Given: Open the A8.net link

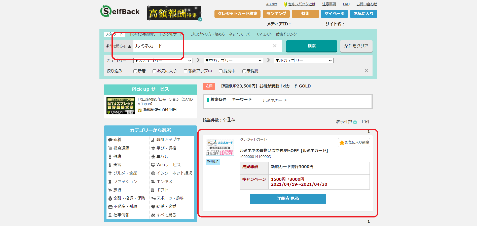Looking at the screenshot, I should pos(272,4).
